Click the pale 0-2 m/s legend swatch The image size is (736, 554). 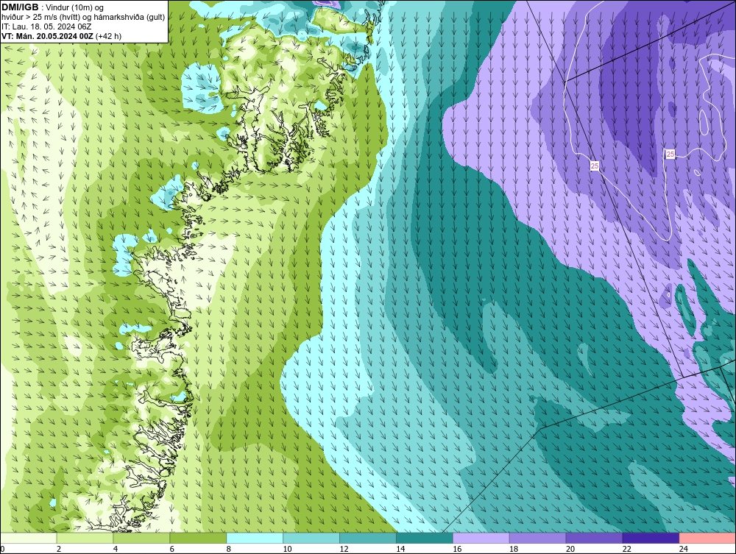(29, 538)
